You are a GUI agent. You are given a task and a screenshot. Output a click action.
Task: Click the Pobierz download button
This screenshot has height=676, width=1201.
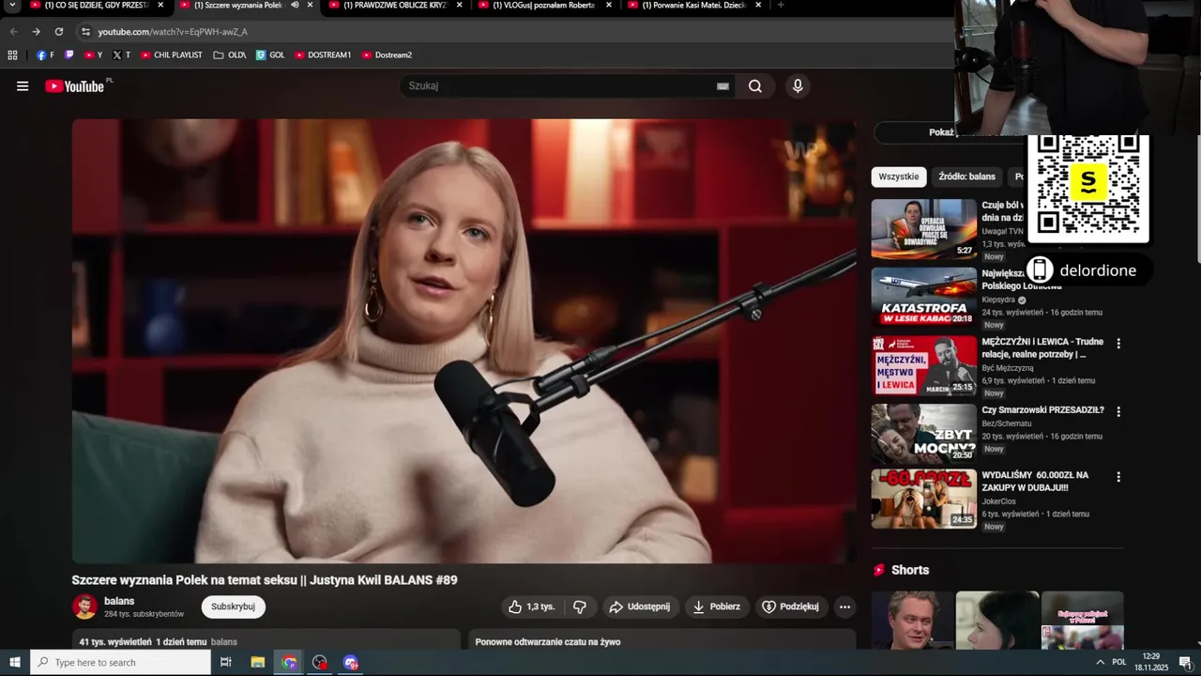718,607
